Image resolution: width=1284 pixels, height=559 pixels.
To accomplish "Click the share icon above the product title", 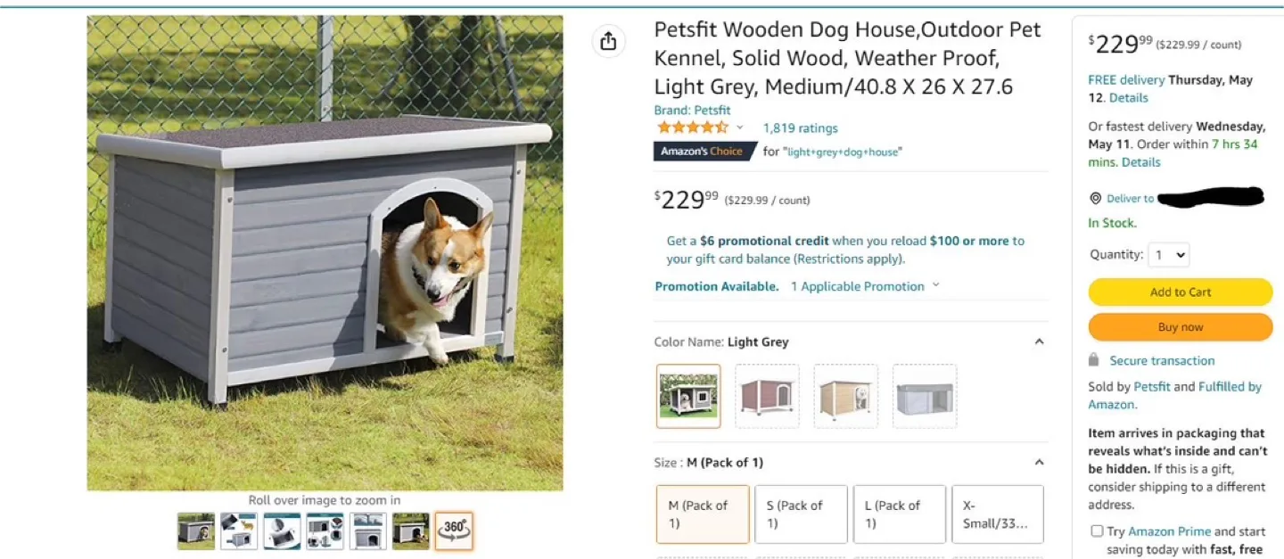I will [608, 41].
